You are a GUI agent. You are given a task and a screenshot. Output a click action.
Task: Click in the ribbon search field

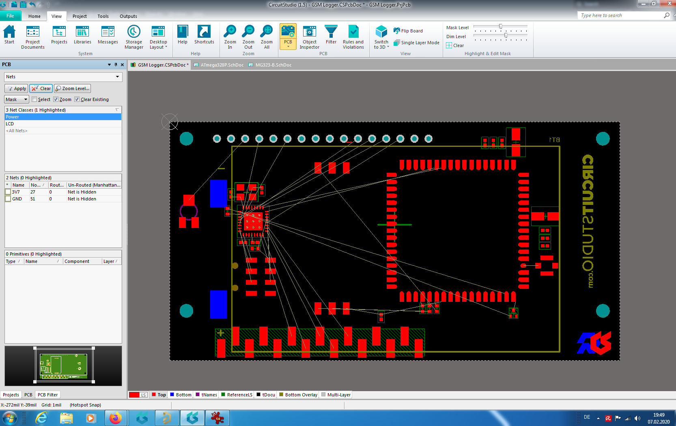coord(621,15)
